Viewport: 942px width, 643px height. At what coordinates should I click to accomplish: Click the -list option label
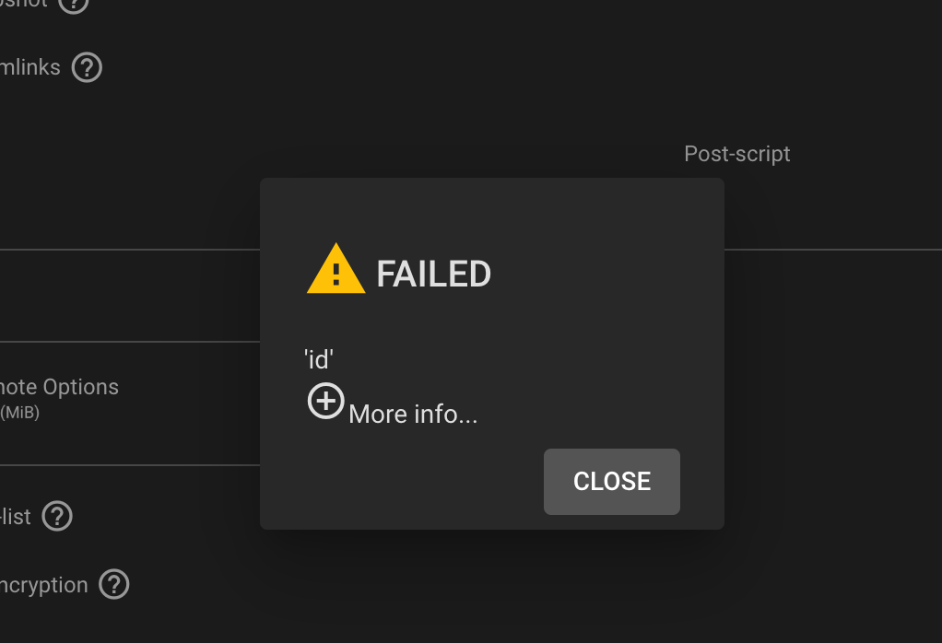coord(16,516)
